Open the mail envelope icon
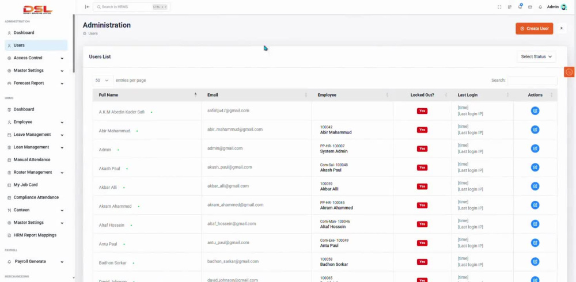The width and height of the screenshot is (576, 282). click(x=530, y=7)
